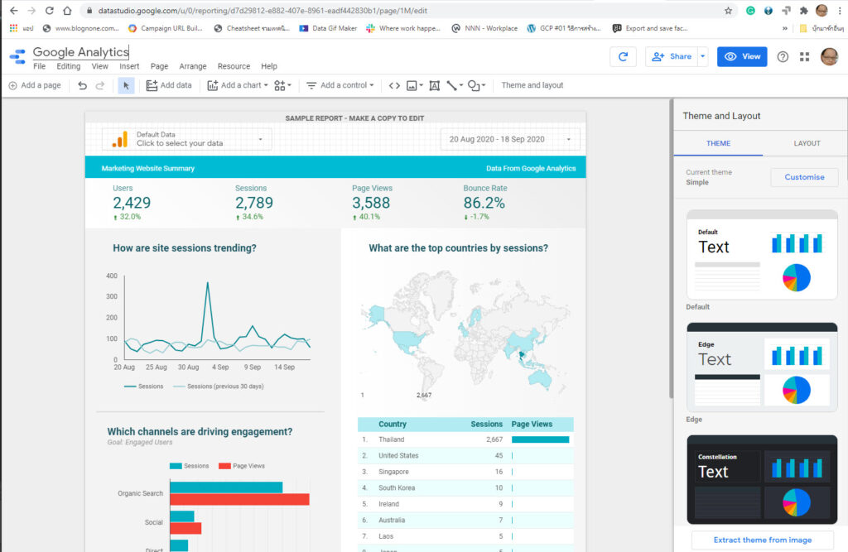848x552 pixels.
Task: Click the blue View button
Action: pyautogui.click(x=742, y=56)
